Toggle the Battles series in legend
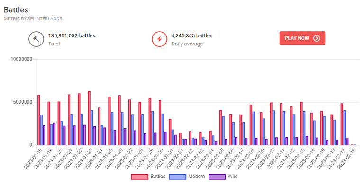The height and width of the screenshot is (186, 364). [x=148, y=177]
